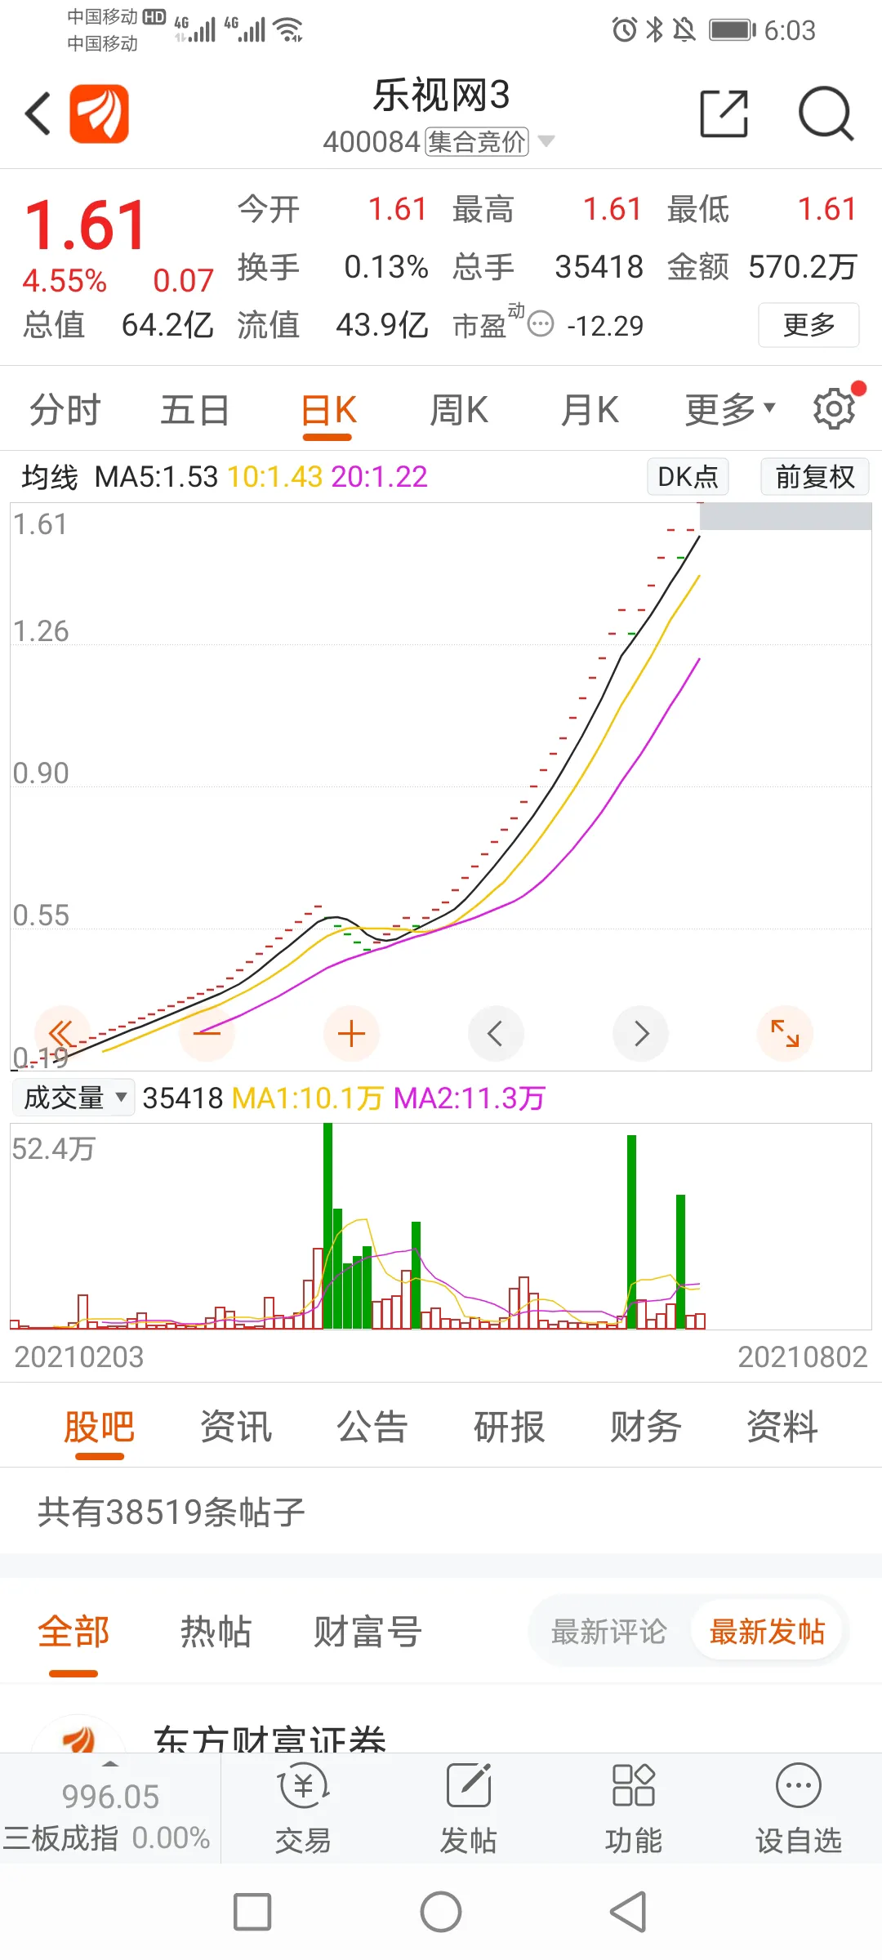This screenshot has width=882, height=1960.
Task: Tap the 共有38519条帖子 count
Action: (x=171, y=1512)
